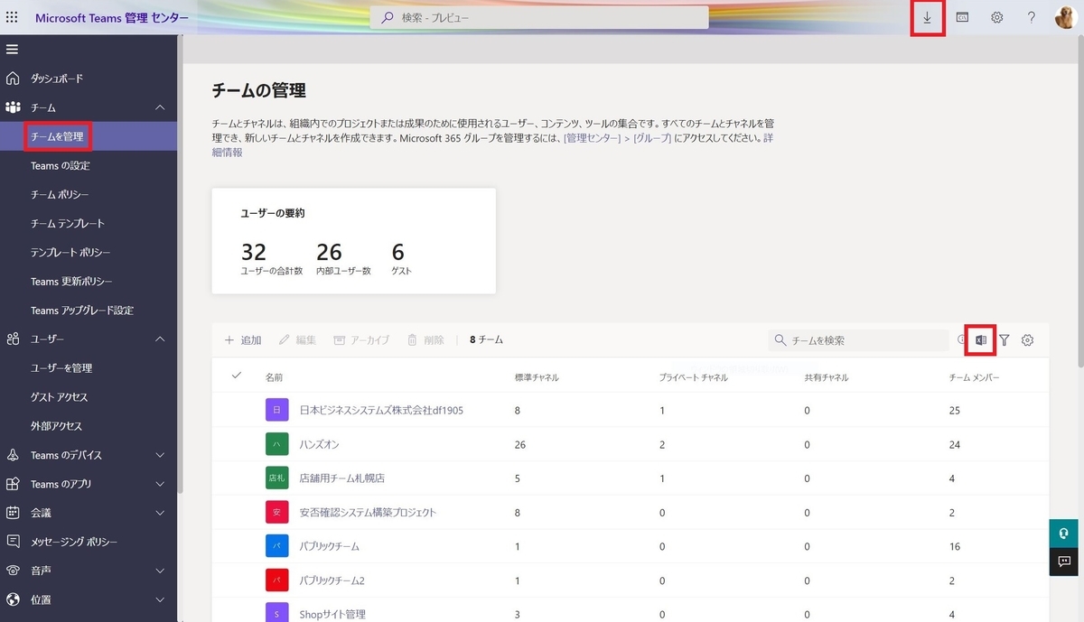Click the Users people icon in sidebar

(13, 339)
